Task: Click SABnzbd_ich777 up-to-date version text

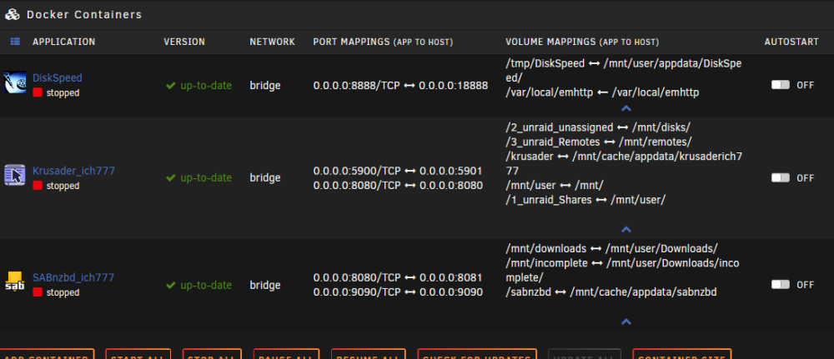Action: coord(206,285)
